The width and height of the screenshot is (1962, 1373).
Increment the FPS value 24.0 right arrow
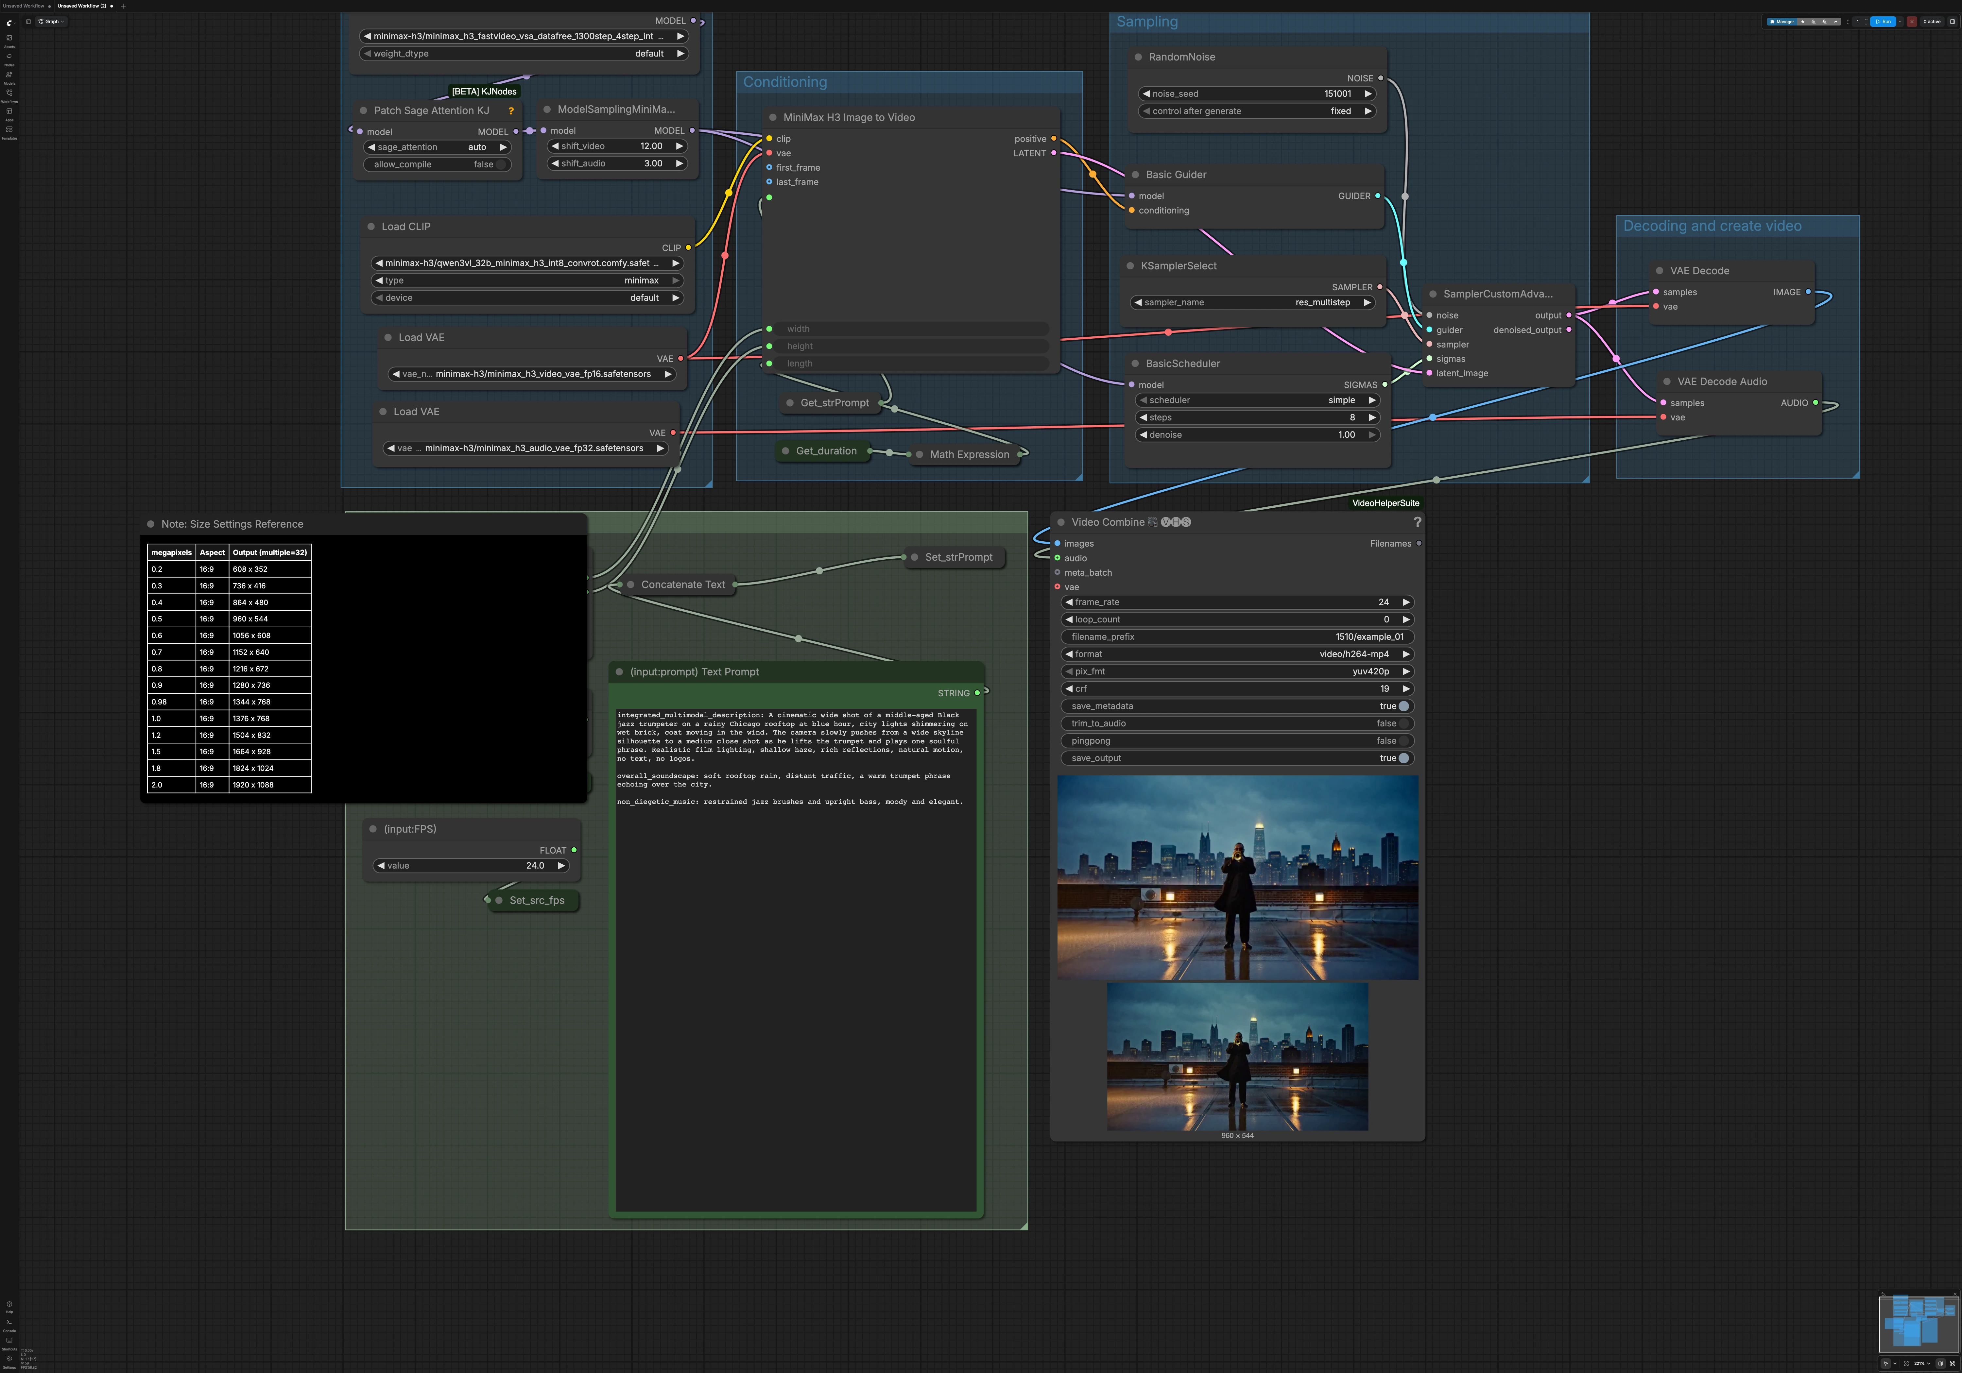point(561,866)
